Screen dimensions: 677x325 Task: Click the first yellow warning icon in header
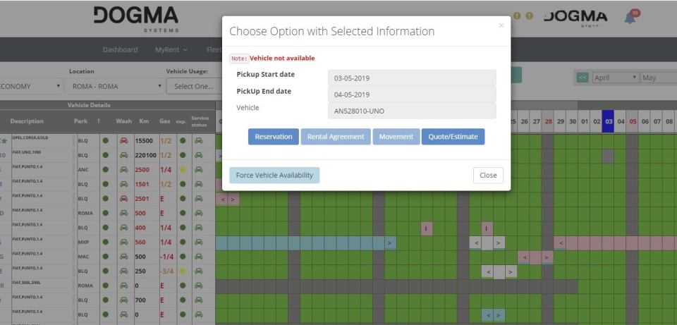point(517,16)
